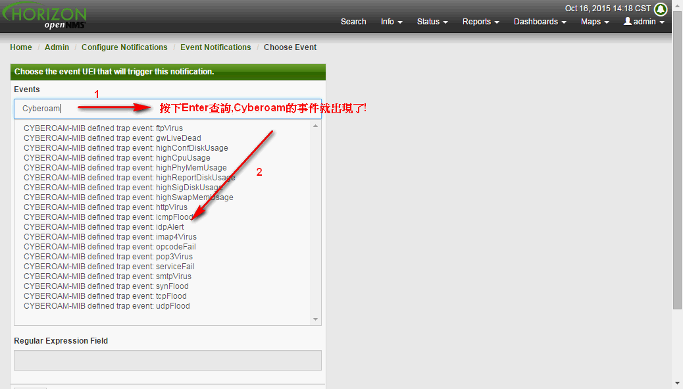Go to Admin breadcrumb link
Viewport: 683px width, 389px height.
point(57,47)
